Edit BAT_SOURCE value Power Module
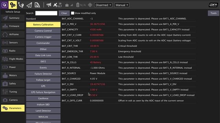The image size is (220, 123). pyautogui.click(x=98, y=73)
